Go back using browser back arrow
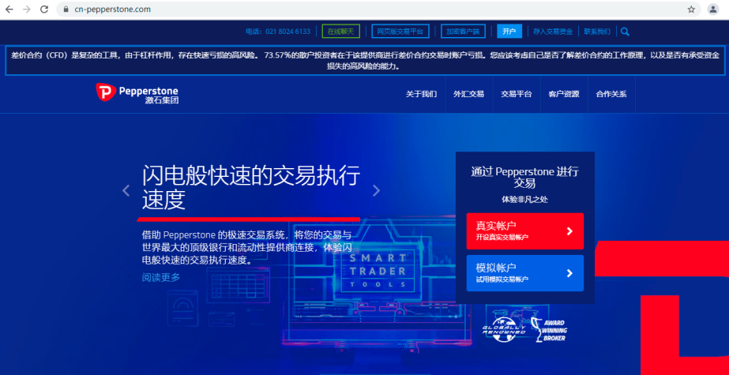 click(9, 9)
